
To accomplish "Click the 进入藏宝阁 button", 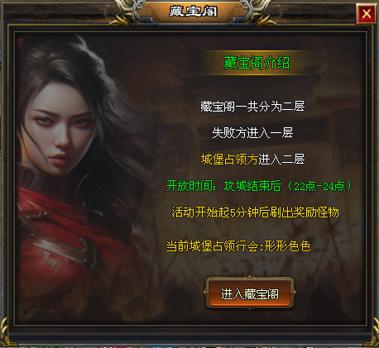I will pyautogui.click(x=250, y=293).
